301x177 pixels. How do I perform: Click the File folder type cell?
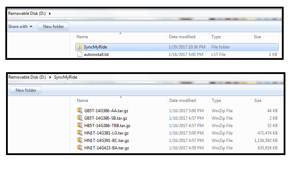[221, 47]
